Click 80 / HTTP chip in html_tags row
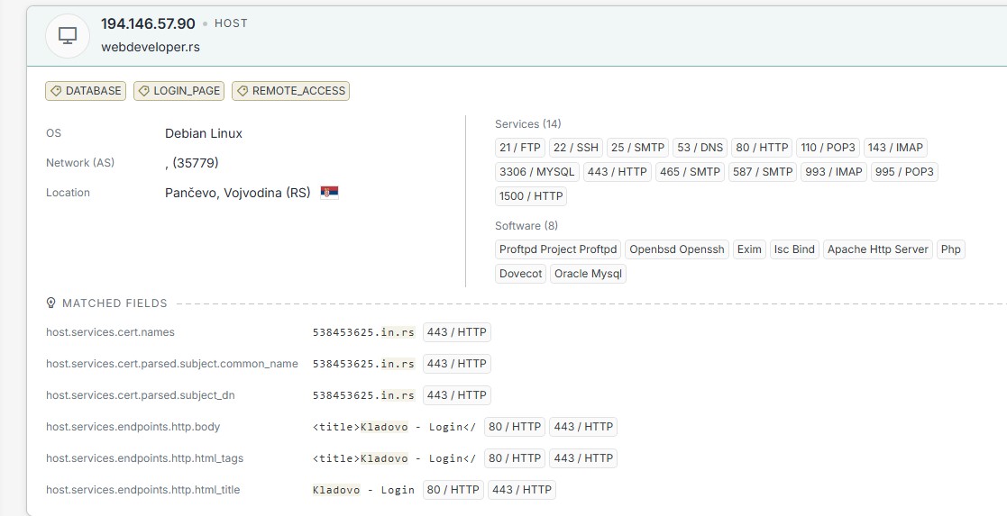The image size is (1007, 516). [515, 458]
